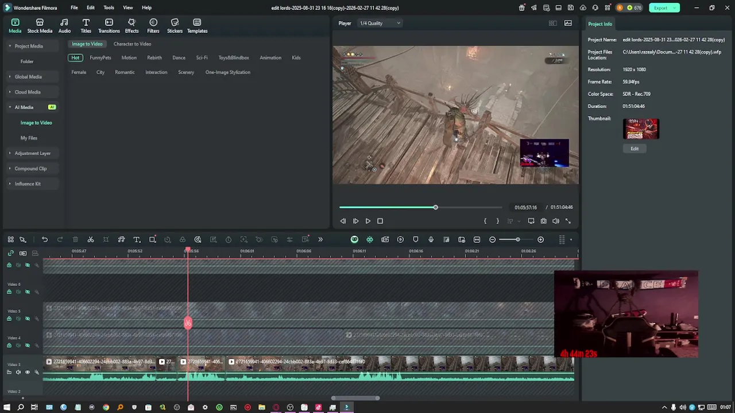Switch to Character to Video tab
735x413 pixels.
132,44
